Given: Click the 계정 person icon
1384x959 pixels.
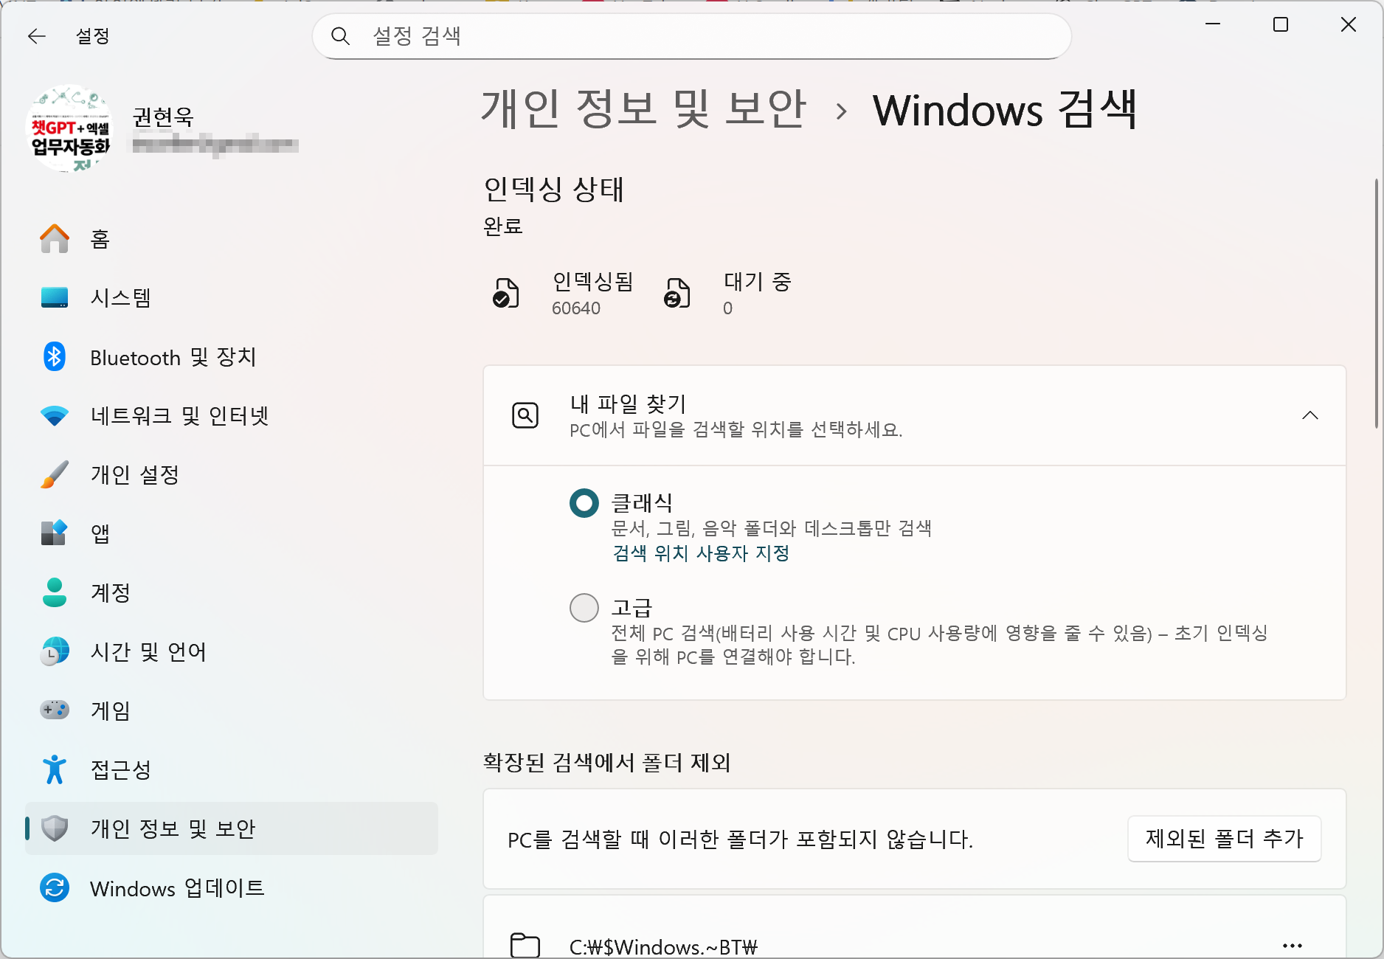Looking at the screenshot, I should click(55, 593).
